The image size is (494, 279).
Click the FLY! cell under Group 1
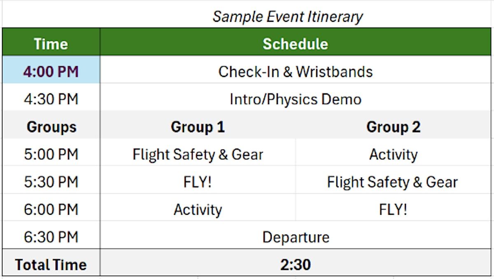click(x=198, y=182)
